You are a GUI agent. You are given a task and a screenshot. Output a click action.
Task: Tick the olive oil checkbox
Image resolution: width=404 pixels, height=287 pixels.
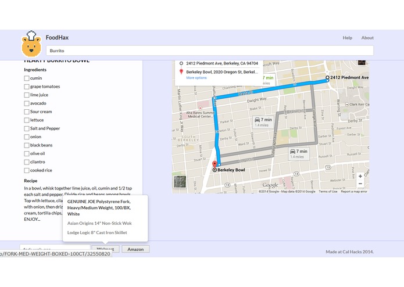(x=27, y=154)
